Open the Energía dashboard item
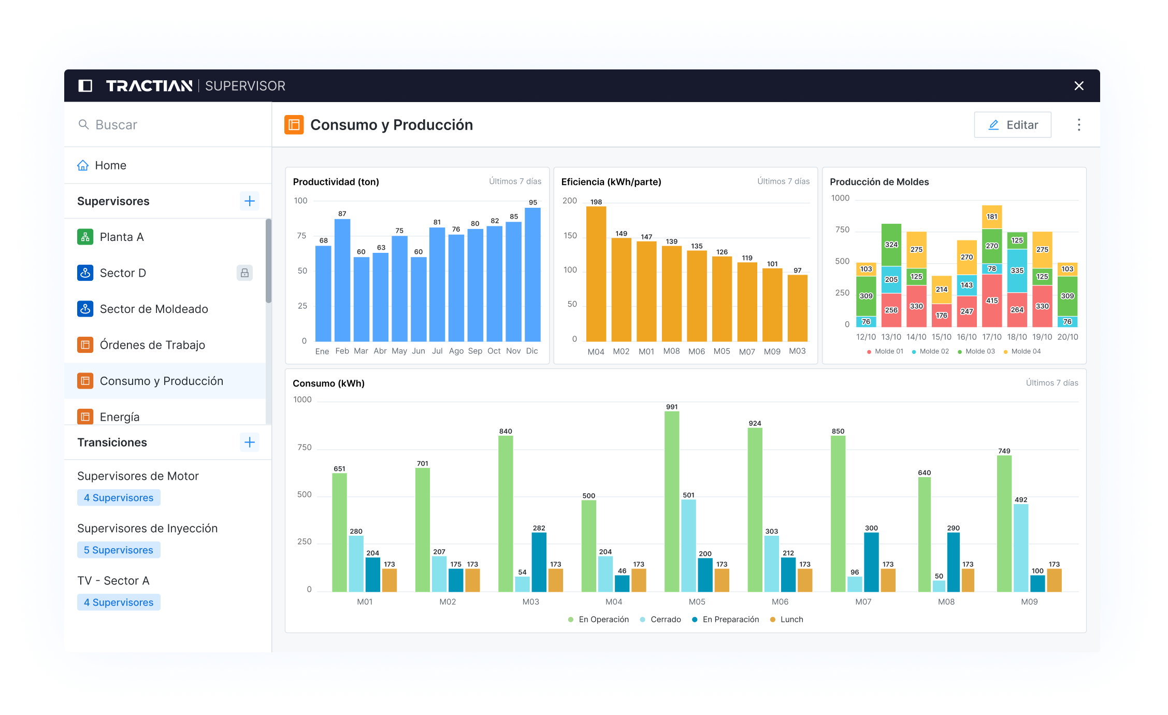1168x715 pixels. [119, 417]
